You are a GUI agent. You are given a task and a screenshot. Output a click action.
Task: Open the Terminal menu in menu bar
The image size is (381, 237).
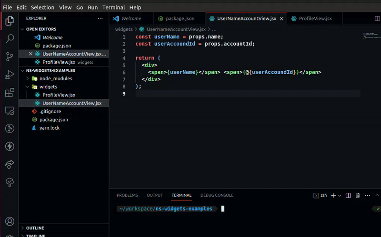click(113, 7)
